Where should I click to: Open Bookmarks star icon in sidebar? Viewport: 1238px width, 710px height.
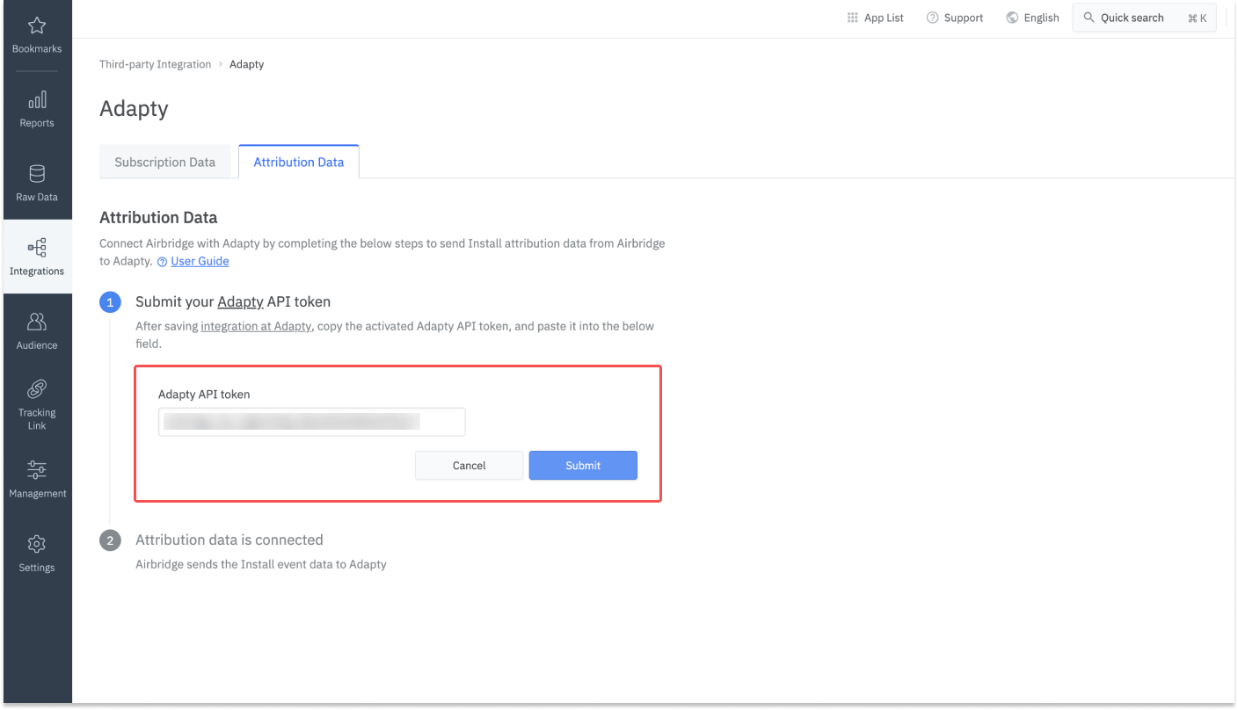click(37, 25)
